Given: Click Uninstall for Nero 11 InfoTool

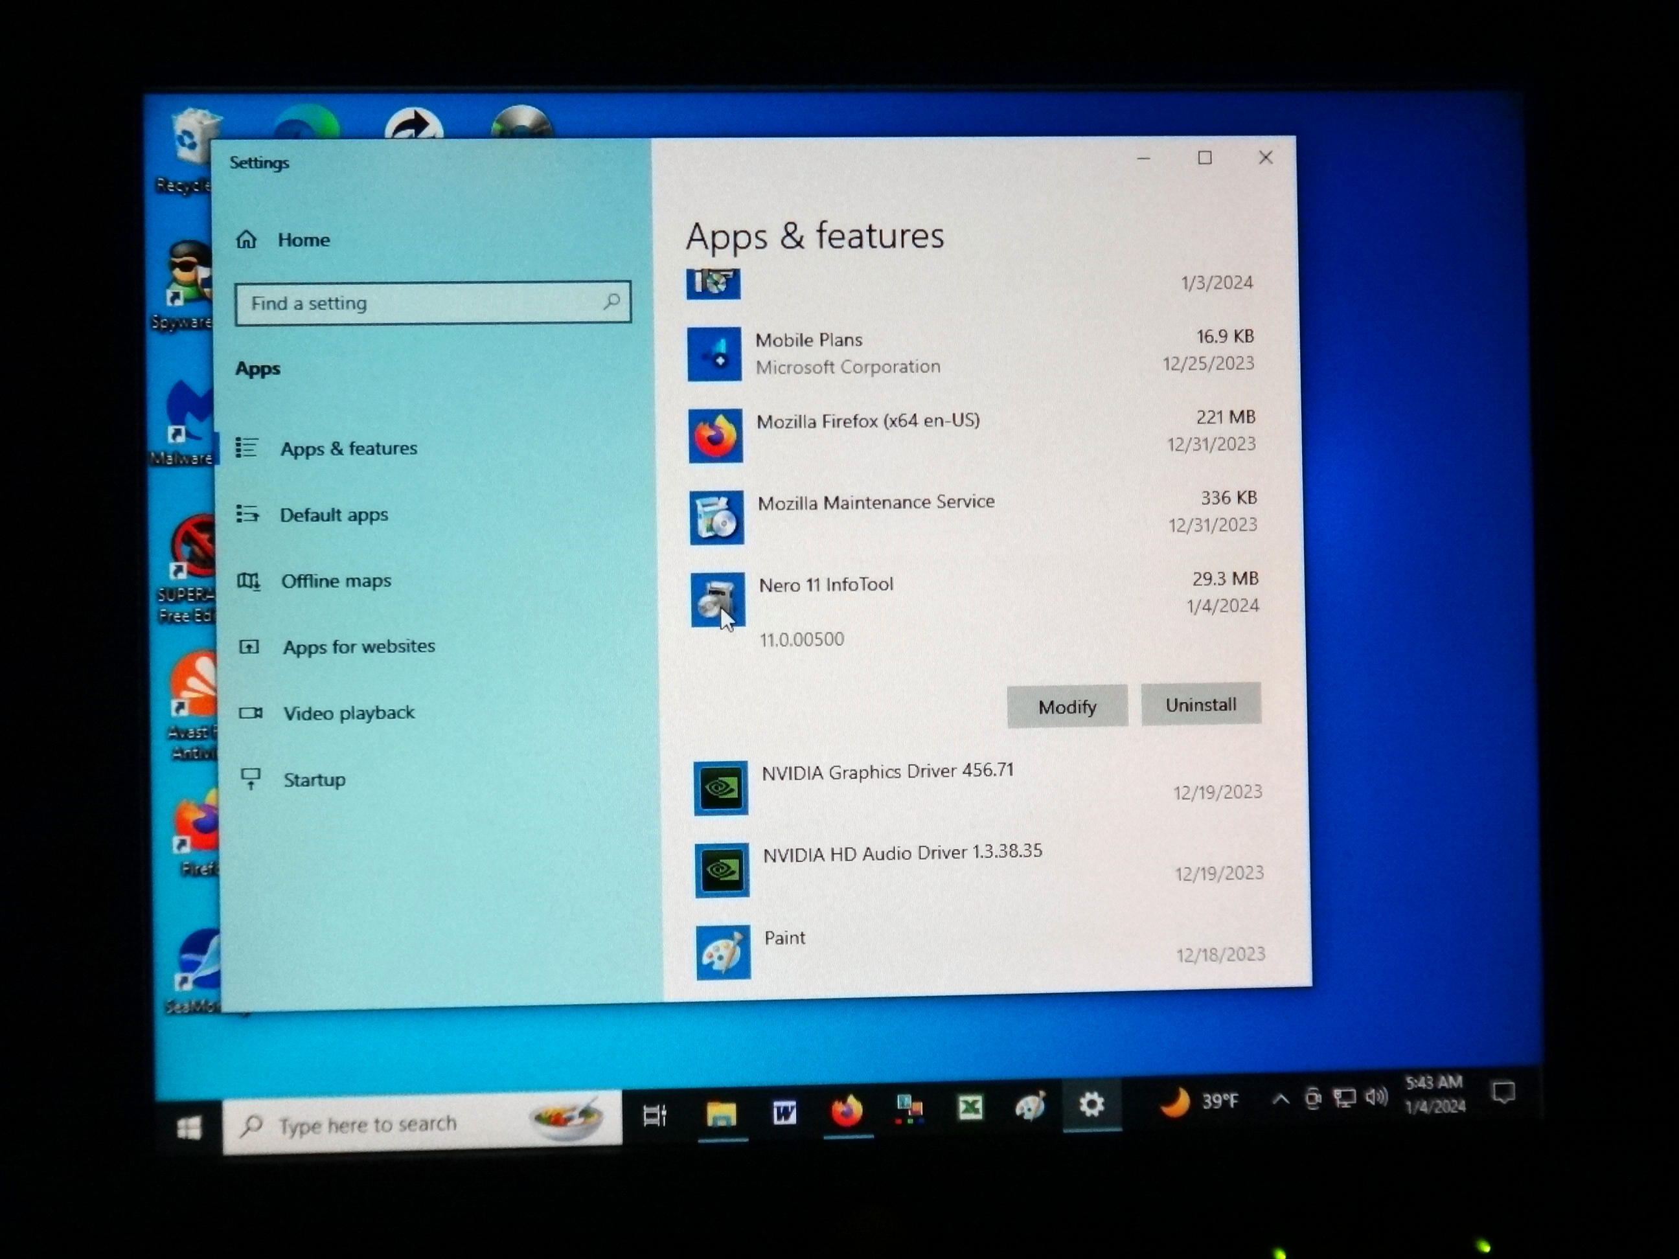Looking at the screenshot, I should (1201, 704).
